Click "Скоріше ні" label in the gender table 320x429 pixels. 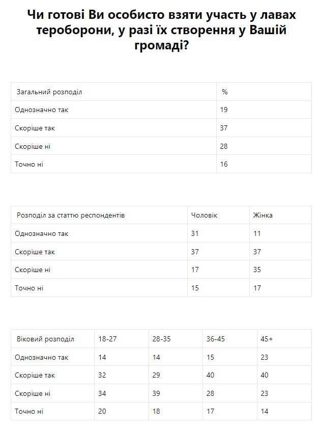(x=33, y=270)
